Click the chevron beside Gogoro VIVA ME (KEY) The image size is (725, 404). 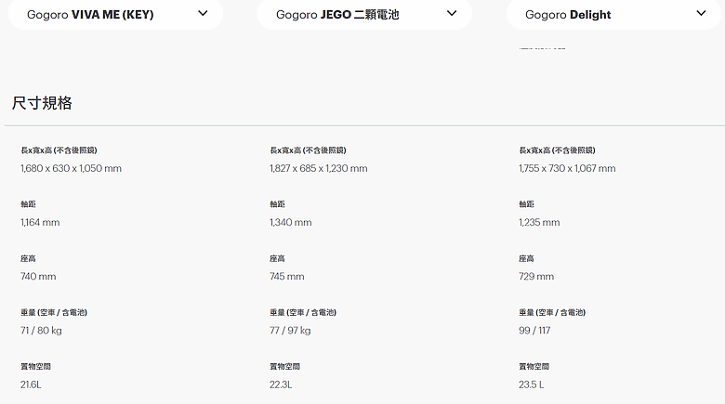[x=203, y=13]
